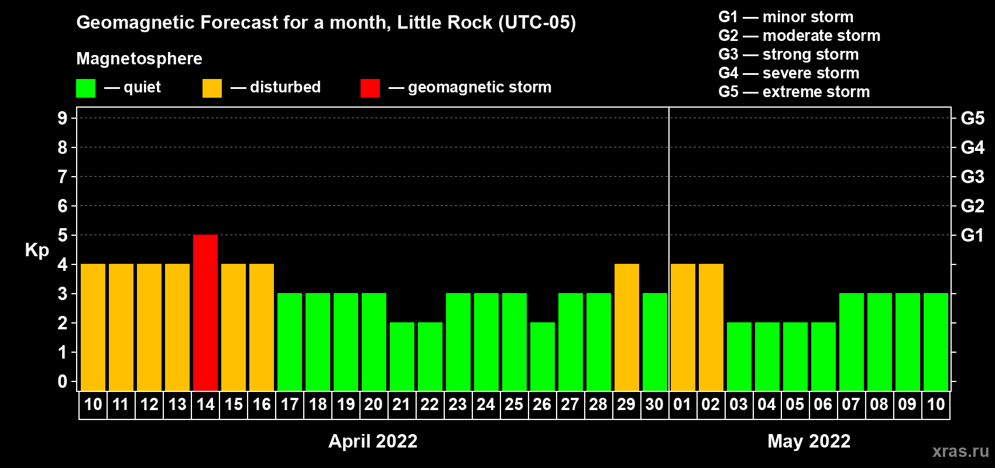Click the Kp axis value 9
The image size is (995, 468).
click(x=63, y=118)
